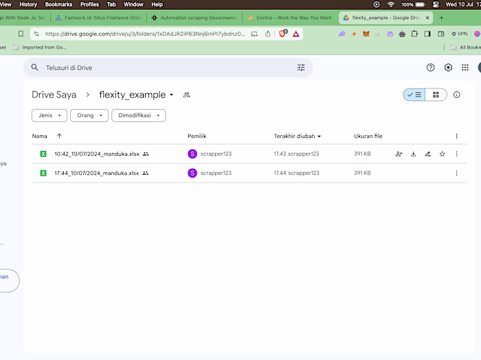Sort files by the Nama column header
The image size is (481, 360).
click(40, 136)
